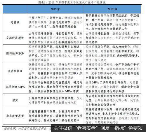The height and width of the screenshot is (132, 146).
Task: Click the 2019Q4 MPA 工具 cell text
Action: coord(112,87)
